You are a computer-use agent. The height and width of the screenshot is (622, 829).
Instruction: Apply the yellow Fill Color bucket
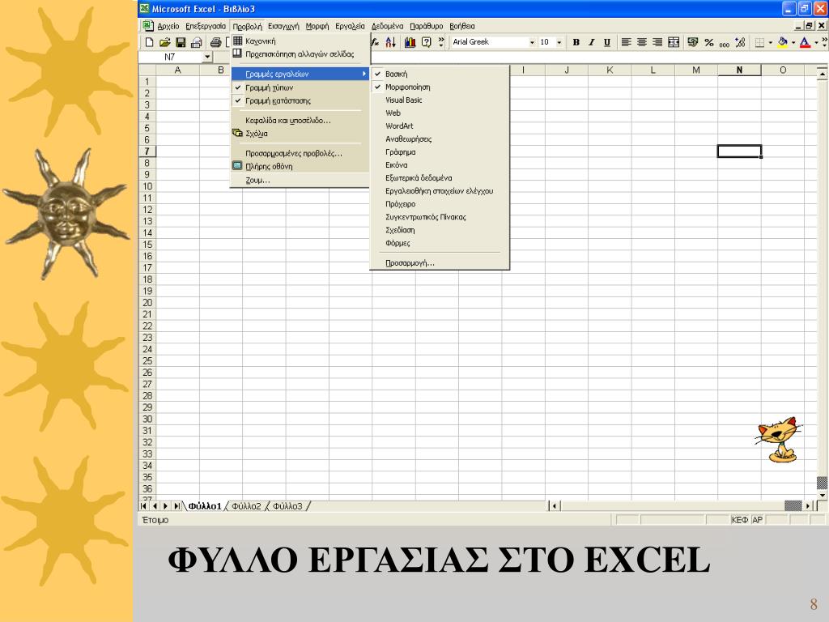click(783, 42)
